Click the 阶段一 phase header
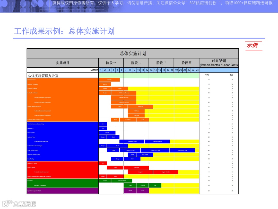The image size is (278, 209). click(111, 63)
